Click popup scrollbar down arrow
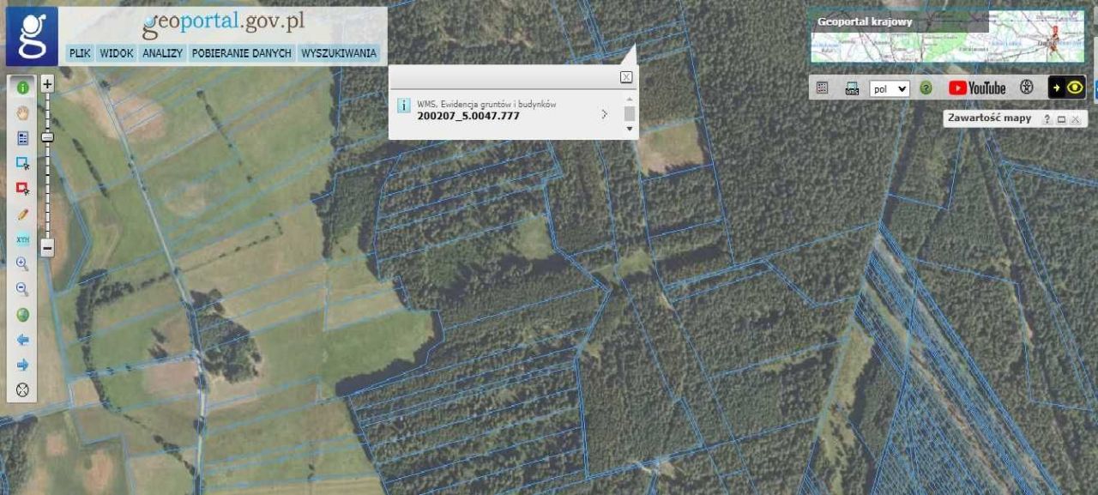The width and height of the screenshot is (1098, 495). pyautogui.click(x=630, y=129)
